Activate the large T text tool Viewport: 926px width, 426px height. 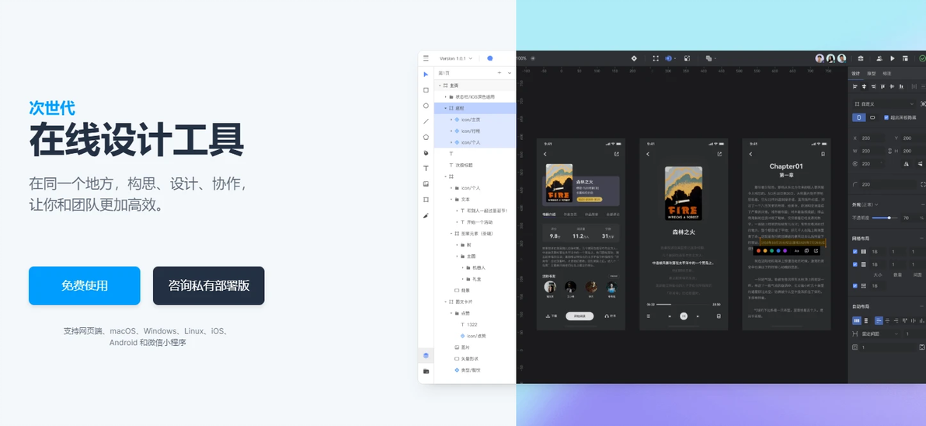(x=426, y=169)
